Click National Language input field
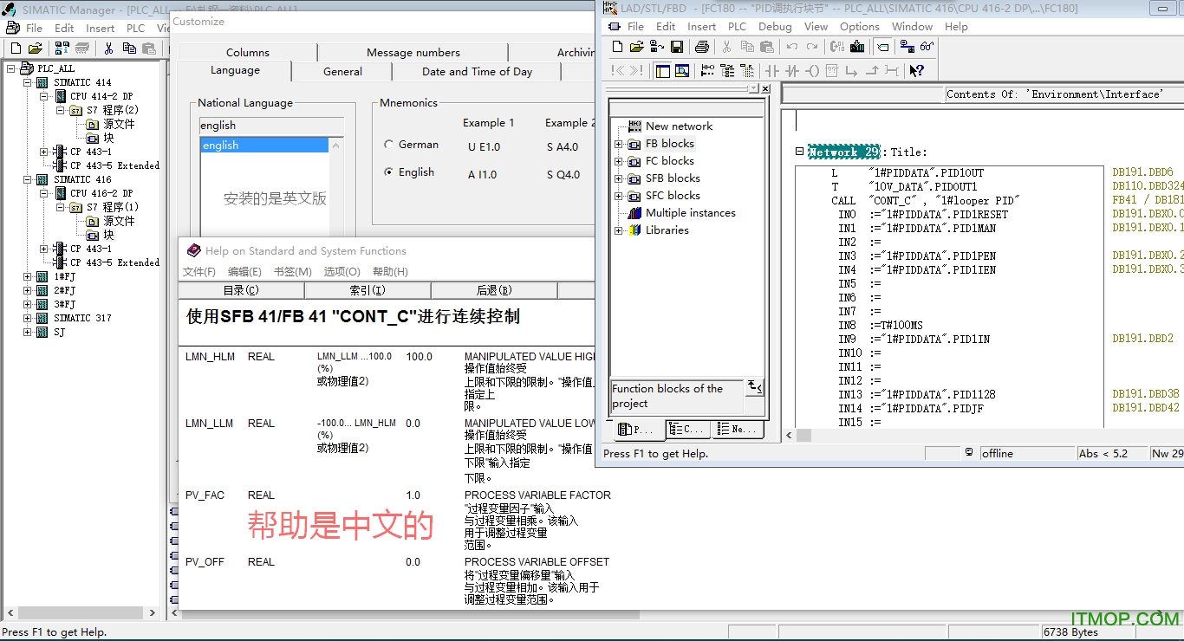The image size is (1184, 641). [271, 126]
